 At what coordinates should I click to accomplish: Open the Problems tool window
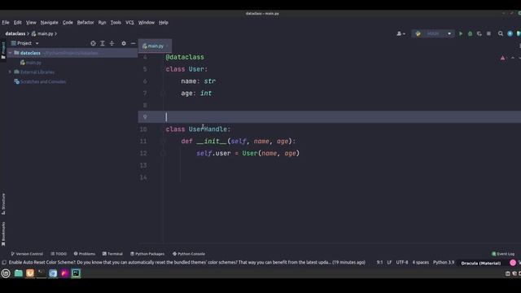coord(85,254)
